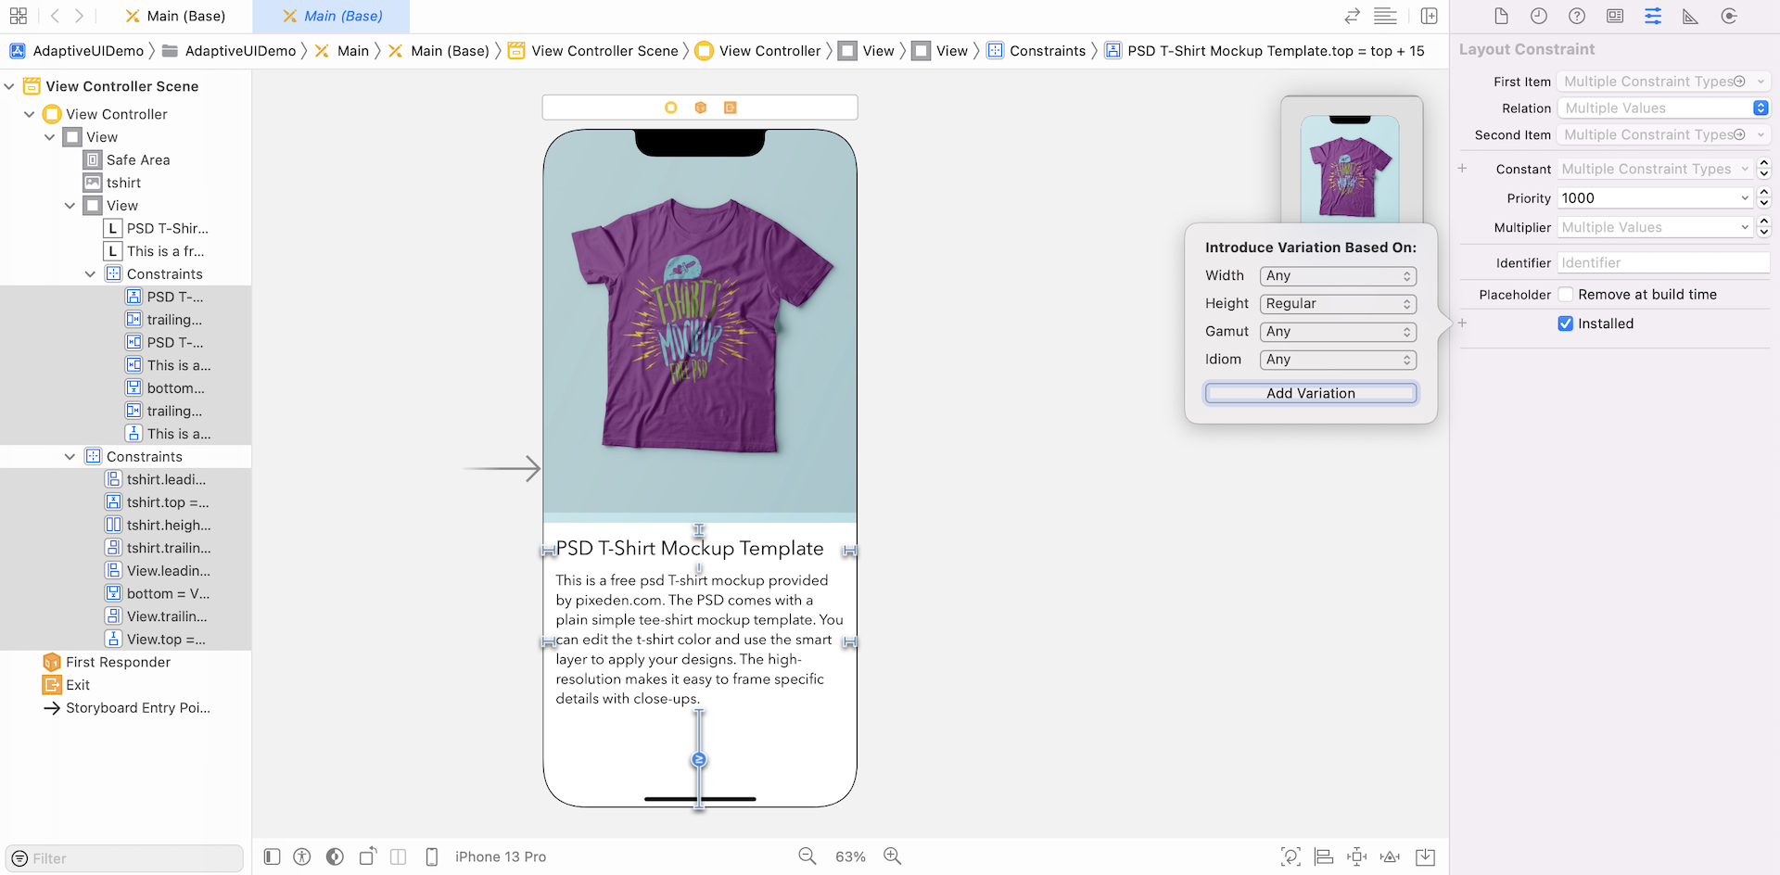
Task: Toggle the document outline sidebar icon
Action: [272, 856]
